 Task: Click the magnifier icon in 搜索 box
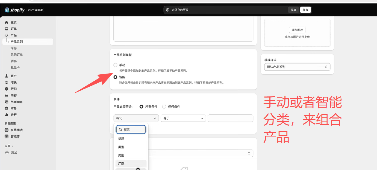pyautogui.click(x=120, y=130)
